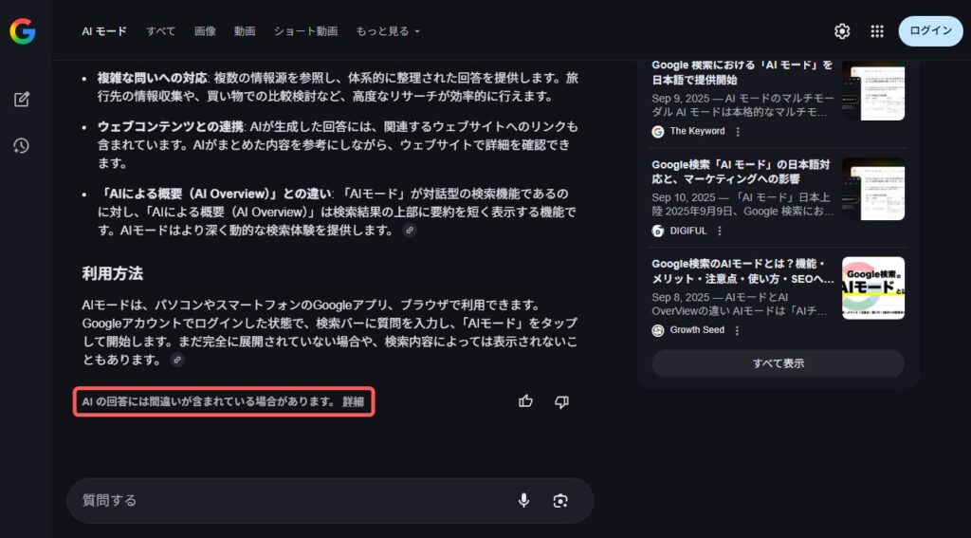Open Google apps grid icon
The image size is (971, 538).
877,31
